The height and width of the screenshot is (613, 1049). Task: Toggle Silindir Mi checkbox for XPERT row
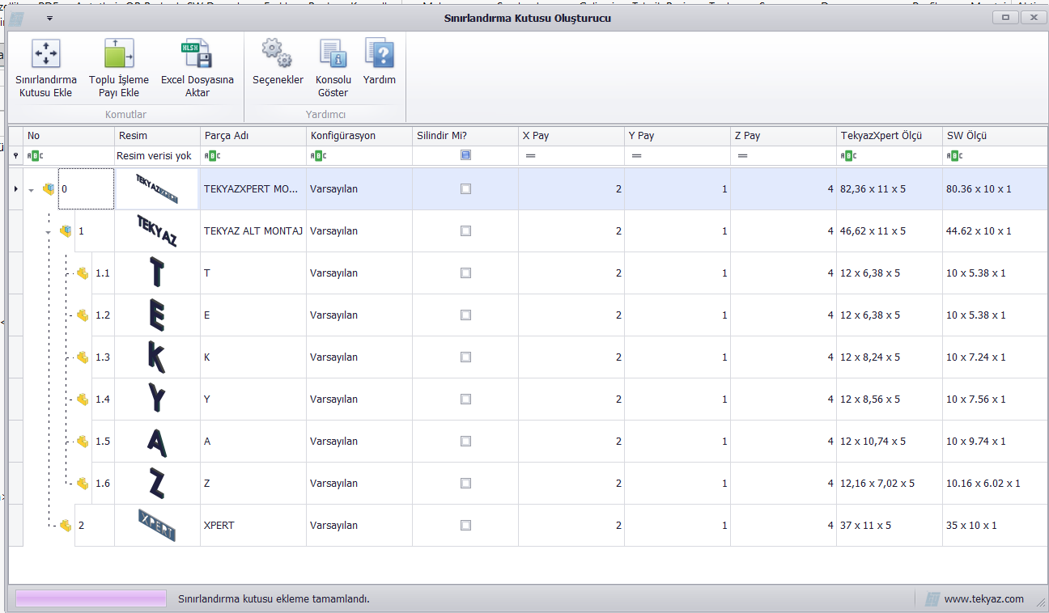coord(465,526)
